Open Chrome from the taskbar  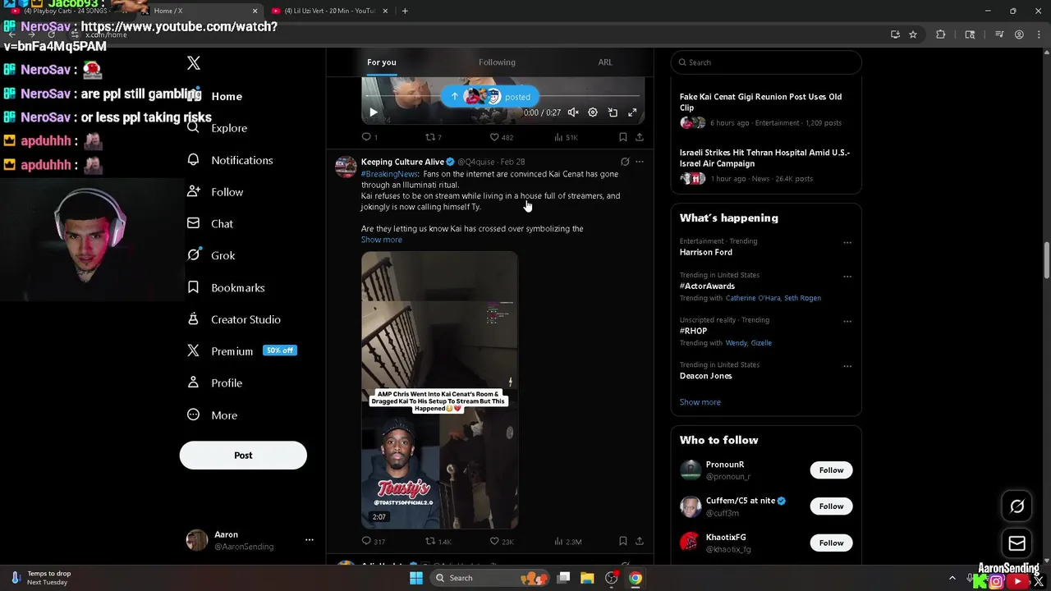tap(636, 578)
